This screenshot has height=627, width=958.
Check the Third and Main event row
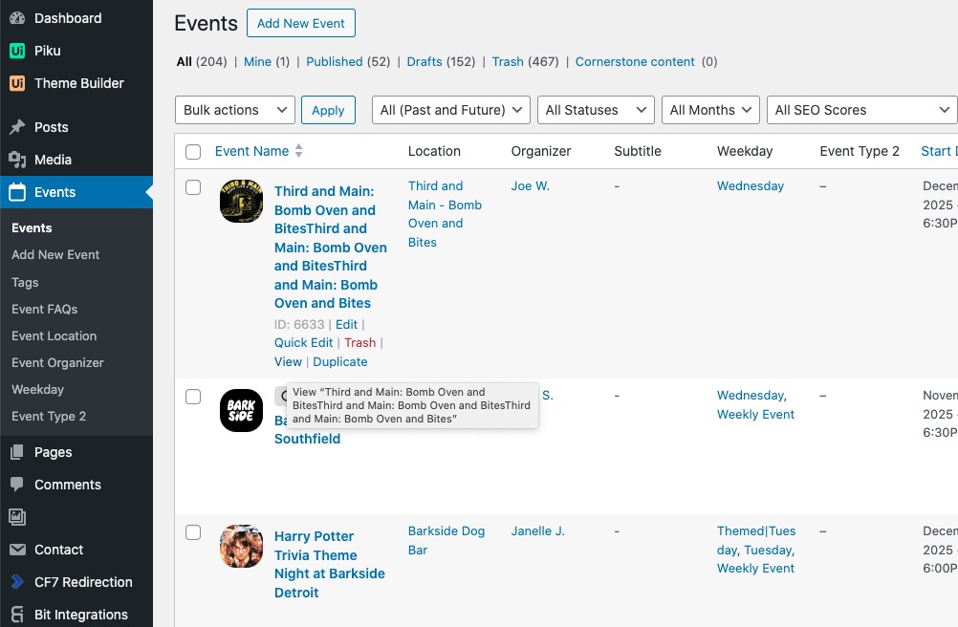pyautogui.click(x=193, y=187)
